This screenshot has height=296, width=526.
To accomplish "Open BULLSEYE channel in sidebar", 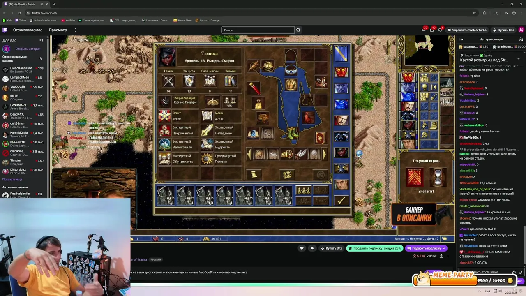I will pos(24,144).
